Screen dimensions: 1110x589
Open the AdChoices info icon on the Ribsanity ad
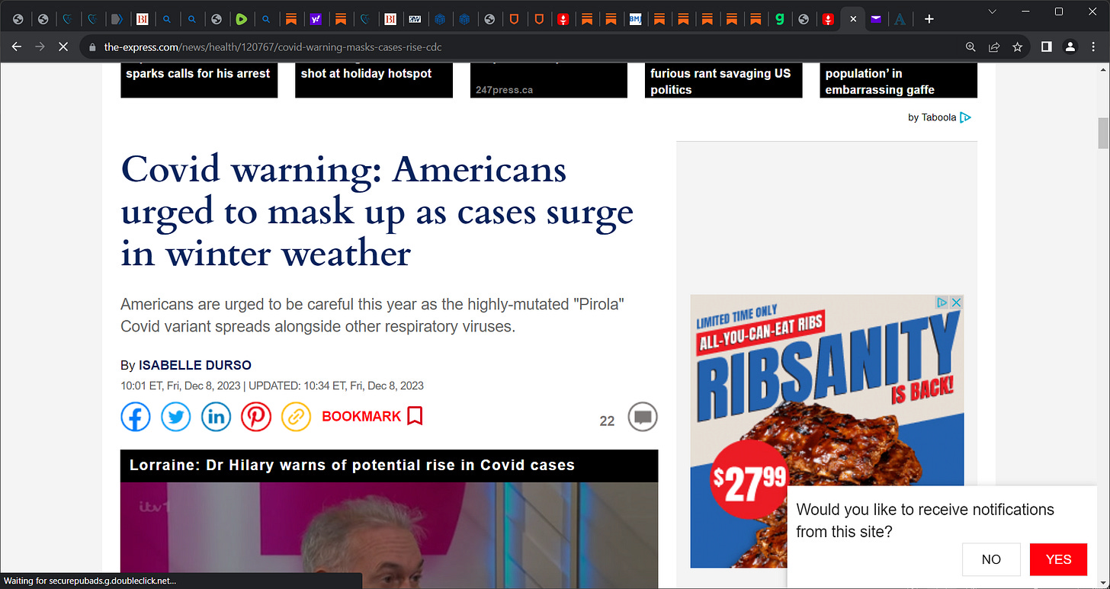tap(942, 303)
